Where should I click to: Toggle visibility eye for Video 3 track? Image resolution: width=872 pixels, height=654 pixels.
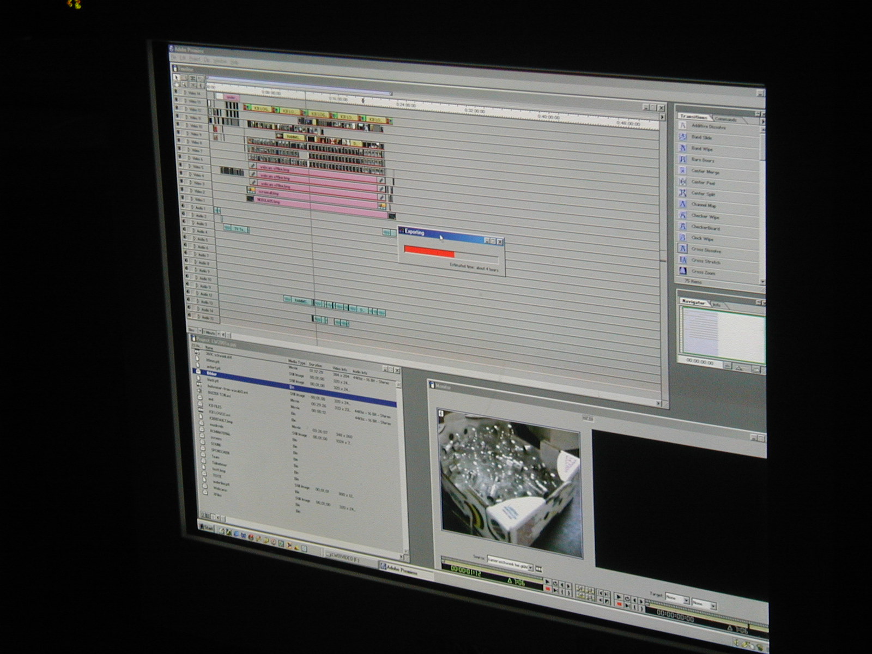pyautogui.click(x=181, y=182)
